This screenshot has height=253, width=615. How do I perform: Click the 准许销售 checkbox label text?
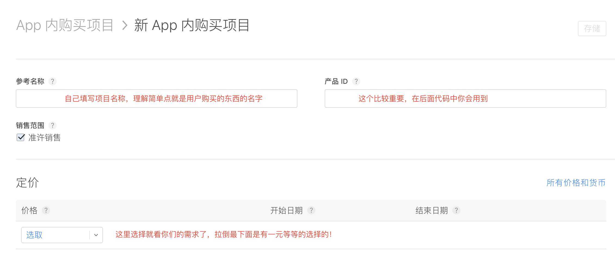pos(44,138)
